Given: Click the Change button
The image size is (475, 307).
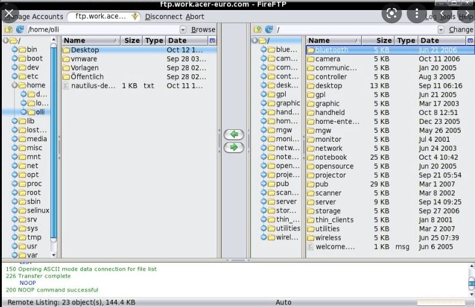Looking at the screenshot, I should [x=461, y=30].
